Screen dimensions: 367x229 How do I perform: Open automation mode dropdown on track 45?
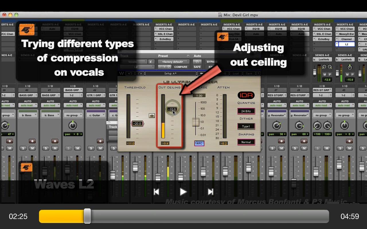(345, 105)
